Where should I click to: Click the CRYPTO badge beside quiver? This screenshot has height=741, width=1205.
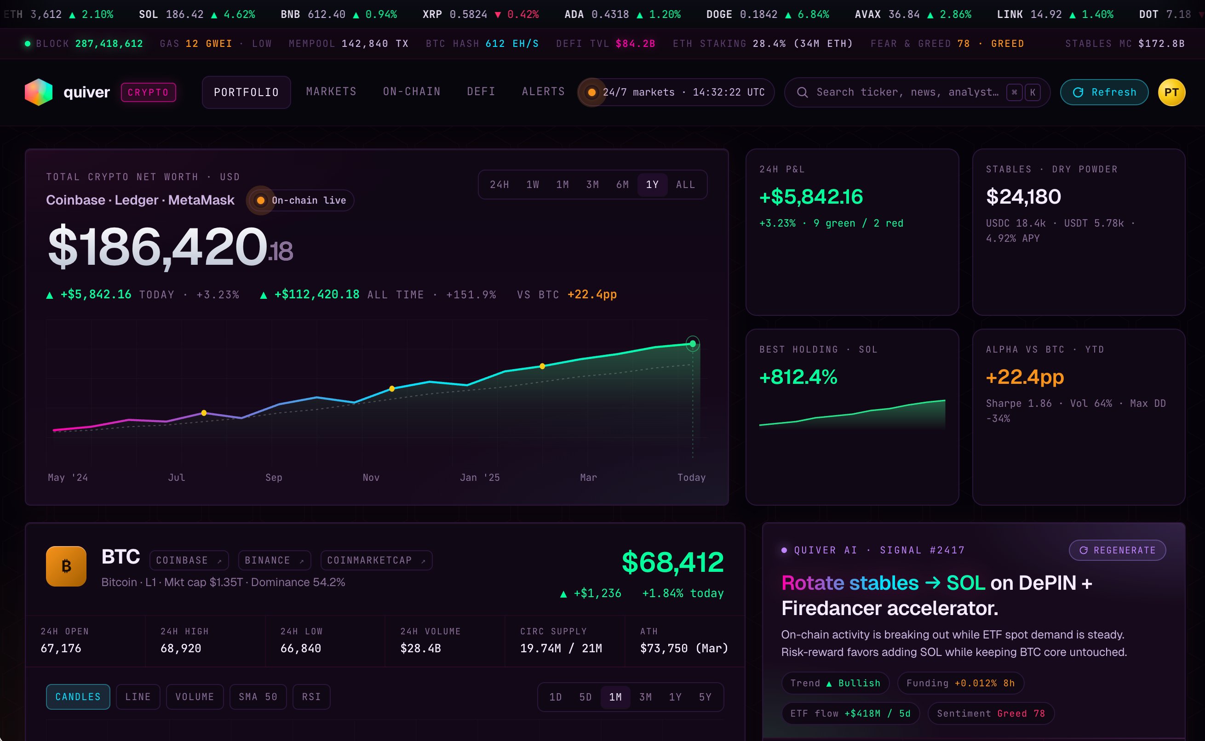149,92
